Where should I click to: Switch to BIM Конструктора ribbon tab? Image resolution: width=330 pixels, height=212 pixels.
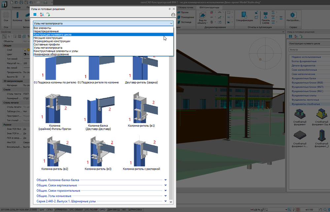[x=209, y=7]
